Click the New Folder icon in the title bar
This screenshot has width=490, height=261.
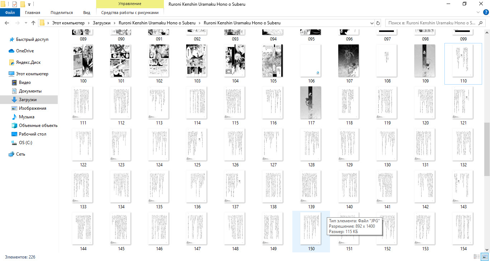click(x=23, y=4)
